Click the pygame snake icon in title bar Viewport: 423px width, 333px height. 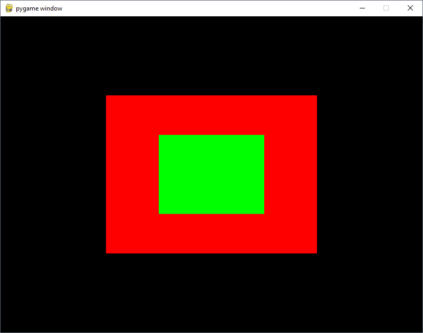tap(9, 8)
